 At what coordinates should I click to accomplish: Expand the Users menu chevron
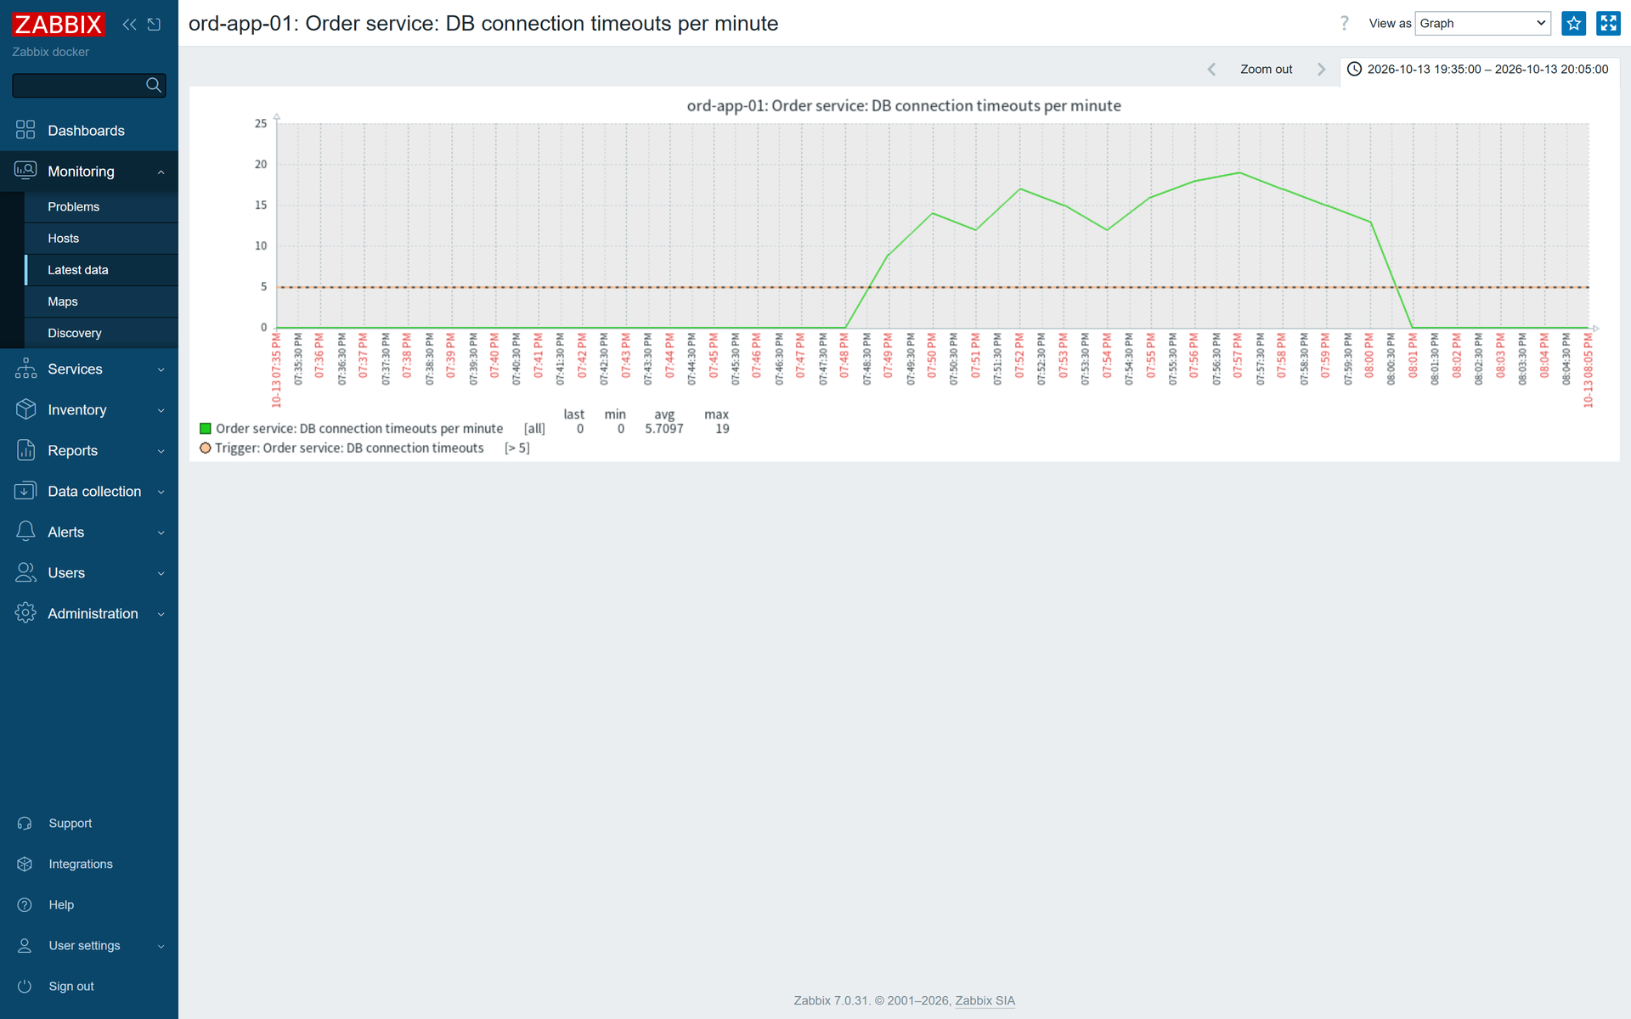pyautogui.click(x=161, y=573)
